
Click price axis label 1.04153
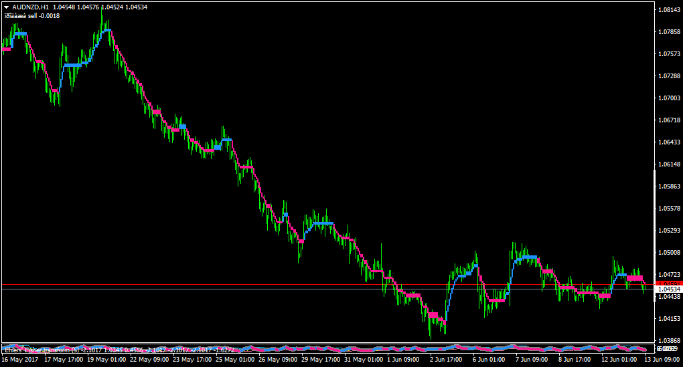click(x=670, y=319)
